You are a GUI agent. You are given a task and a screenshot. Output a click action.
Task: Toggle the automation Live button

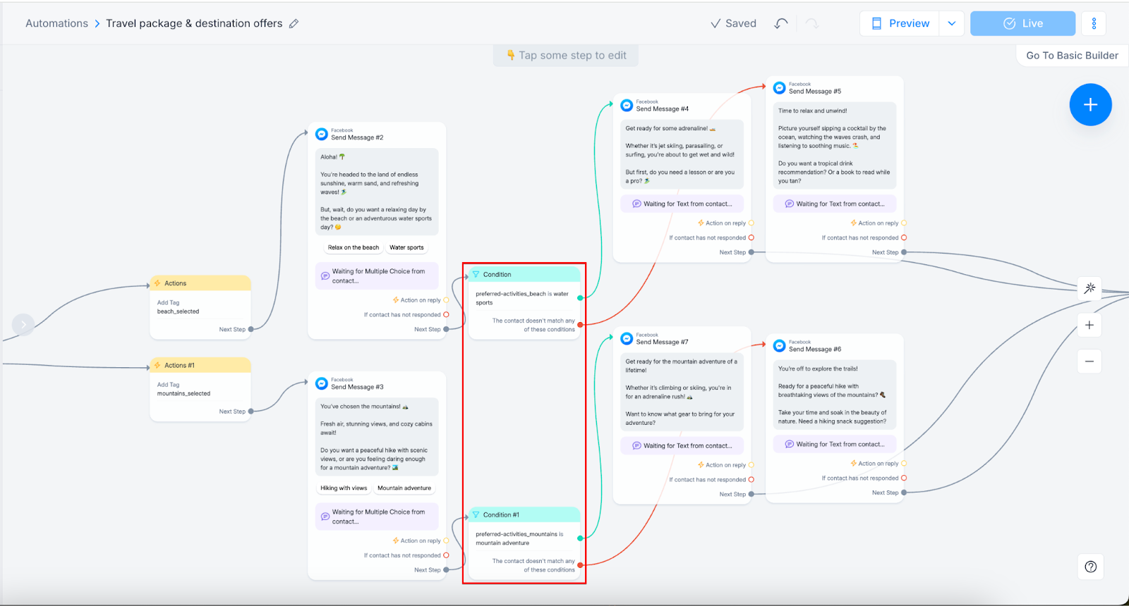coord(1022,23)
